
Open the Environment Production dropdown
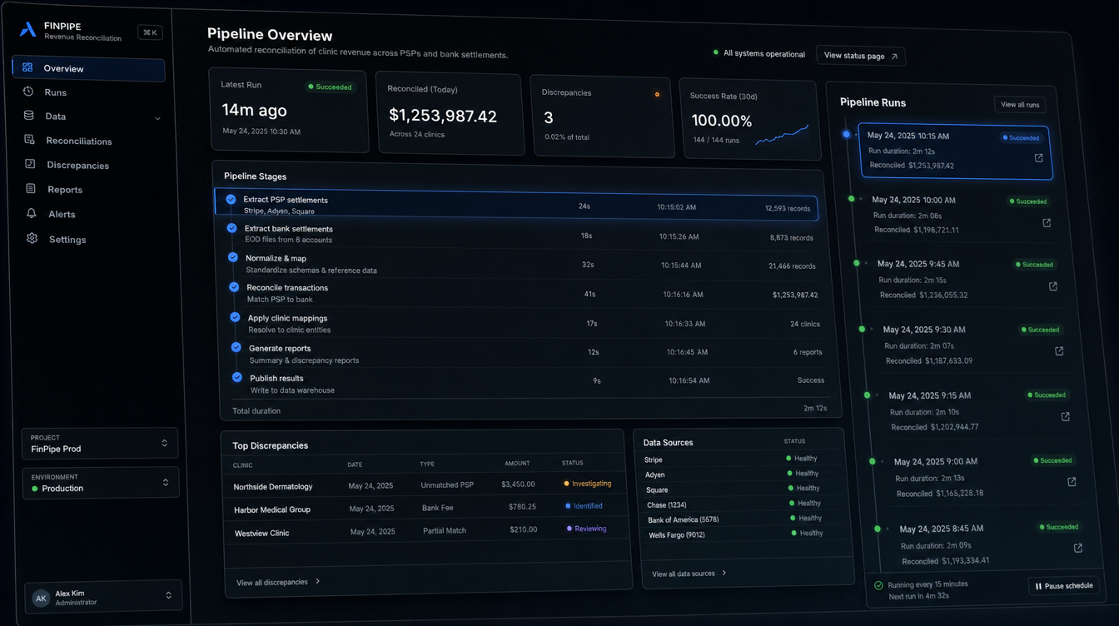tap(100, 483)
